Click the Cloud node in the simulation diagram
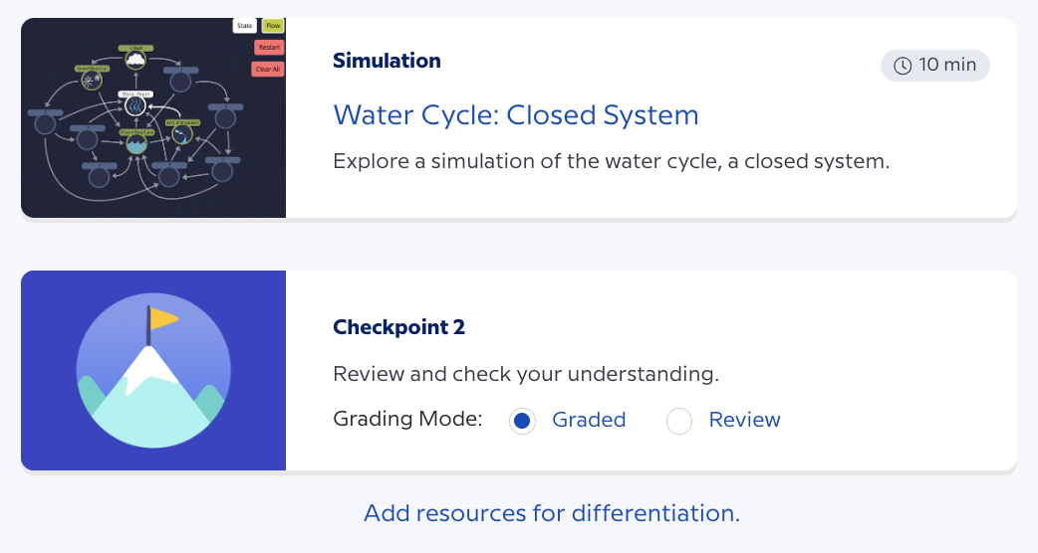1038x553 pixels. pos(134,60)
